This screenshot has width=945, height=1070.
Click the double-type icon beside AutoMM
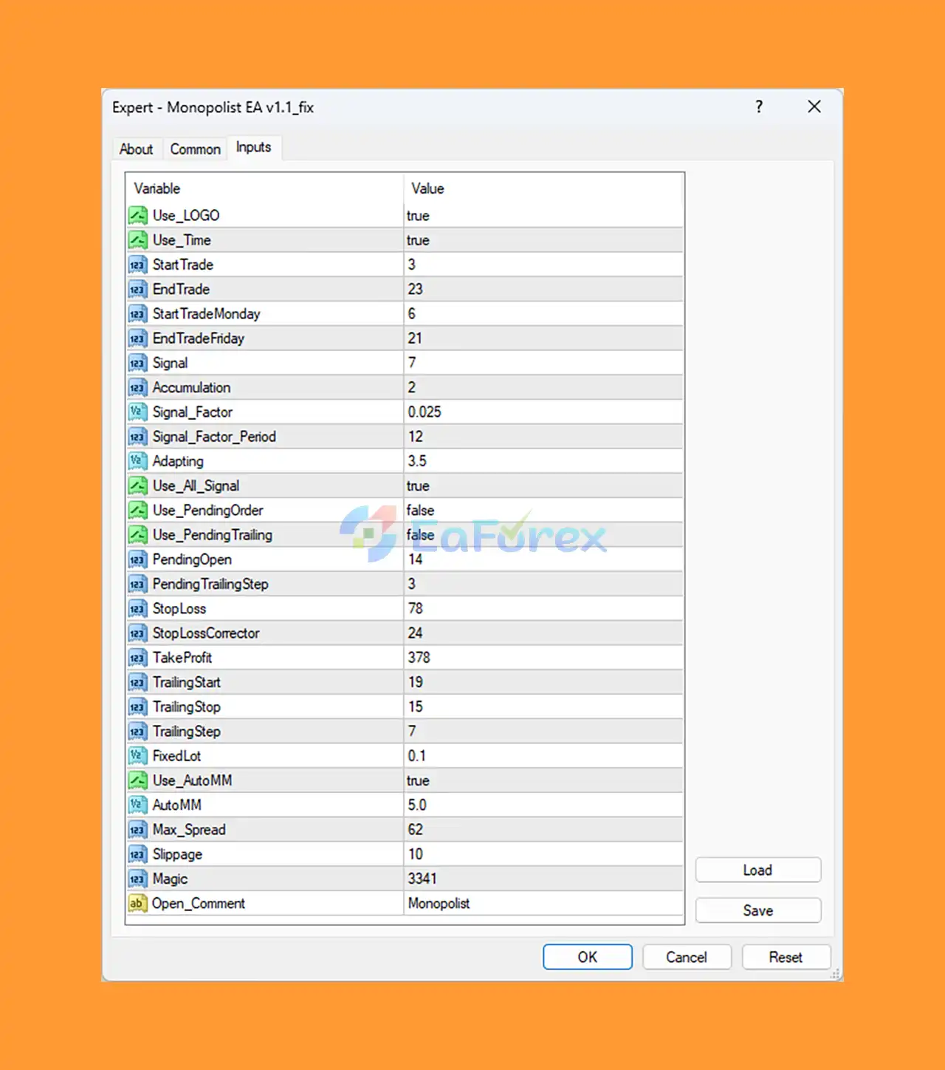138,805
